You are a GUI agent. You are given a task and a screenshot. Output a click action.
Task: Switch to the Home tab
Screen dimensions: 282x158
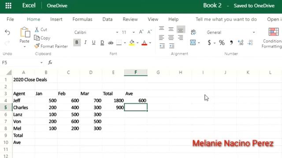coord(33,19)
